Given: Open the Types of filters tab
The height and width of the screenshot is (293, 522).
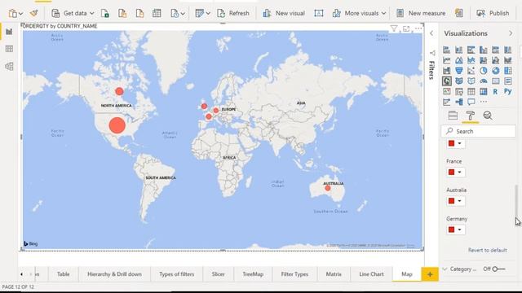Looking at the screenshot, I should pyautogui.click(x=176, y=274).
